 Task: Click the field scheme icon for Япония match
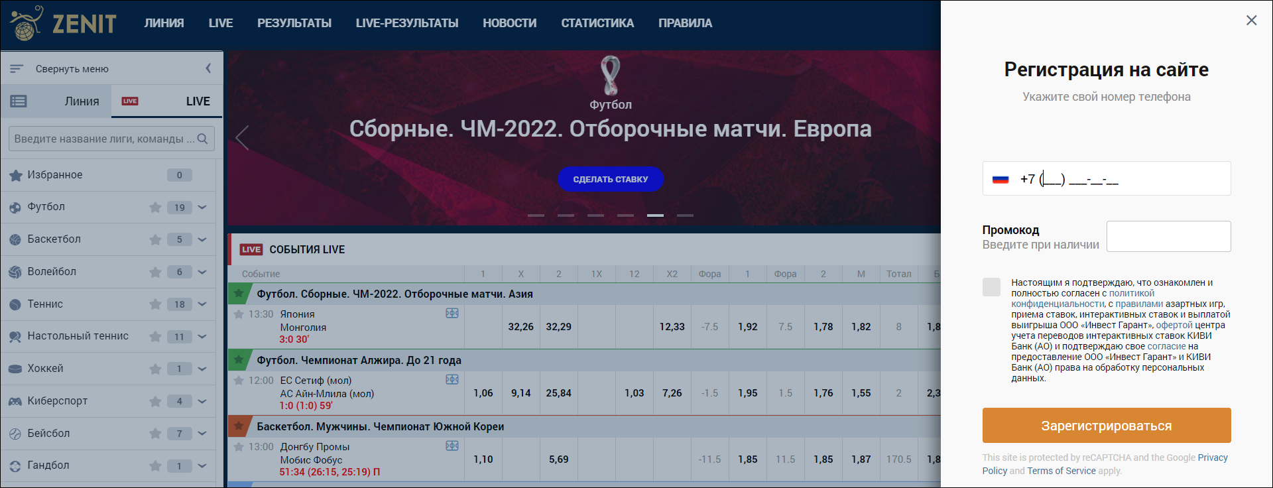click(452, 313)
